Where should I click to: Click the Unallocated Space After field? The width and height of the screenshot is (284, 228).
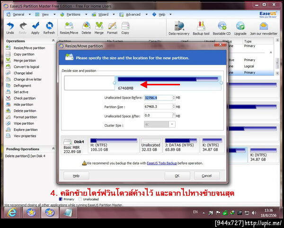click(158, 115)
